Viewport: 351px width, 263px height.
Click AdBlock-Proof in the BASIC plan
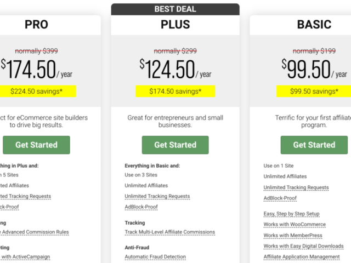click(280, 198)
